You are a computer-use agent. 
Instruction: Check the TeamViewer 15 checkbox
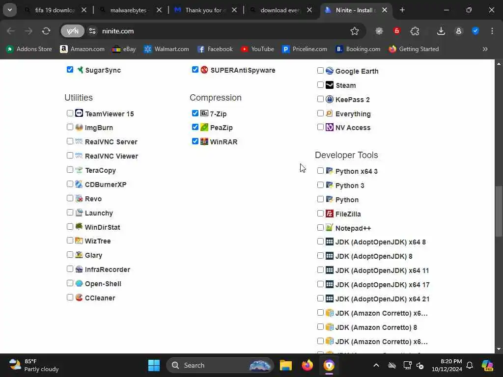tap(70, 113)
